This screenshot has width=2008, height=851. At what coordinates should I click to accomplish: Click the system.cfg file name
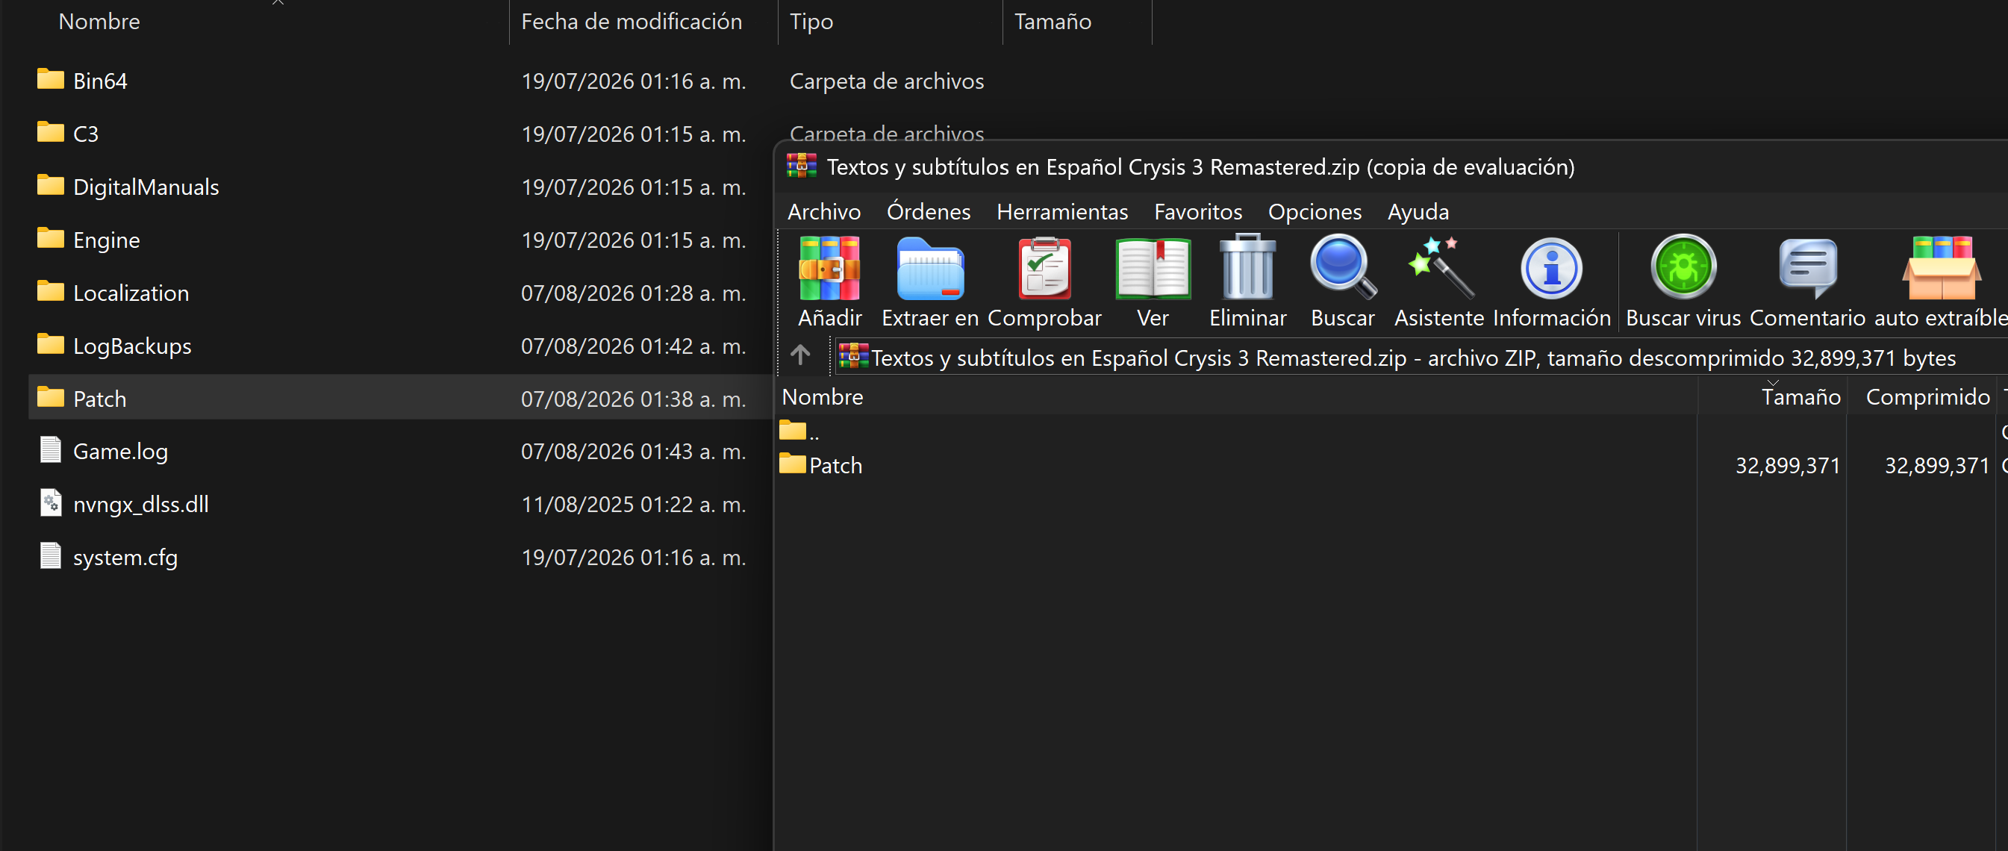point(125,557)
